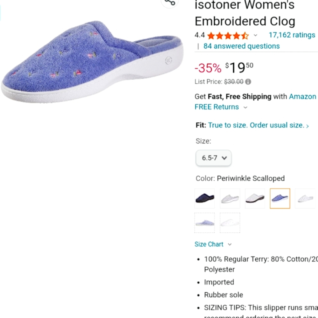Choose the white clog color option
The image size is (318, 318).
[x=230, y=198]
